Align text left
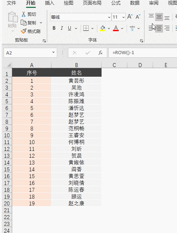Viewport: 177px width, 233px height. [151, 28]
